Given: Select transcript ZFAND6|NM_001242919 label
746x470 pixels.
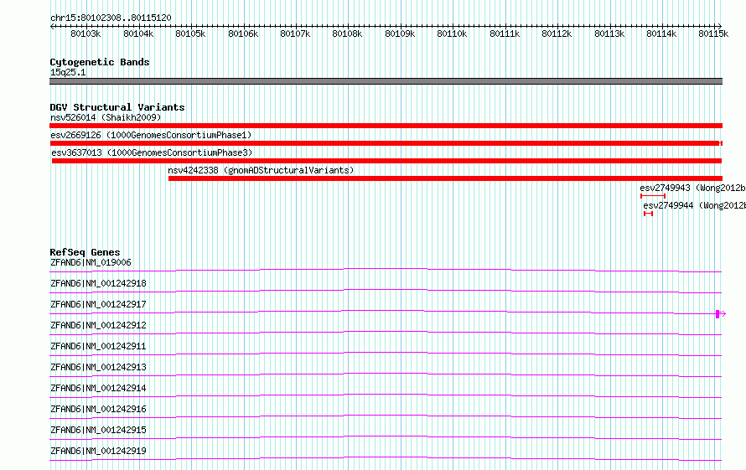Looking at the screenshot, I should 98,451.
